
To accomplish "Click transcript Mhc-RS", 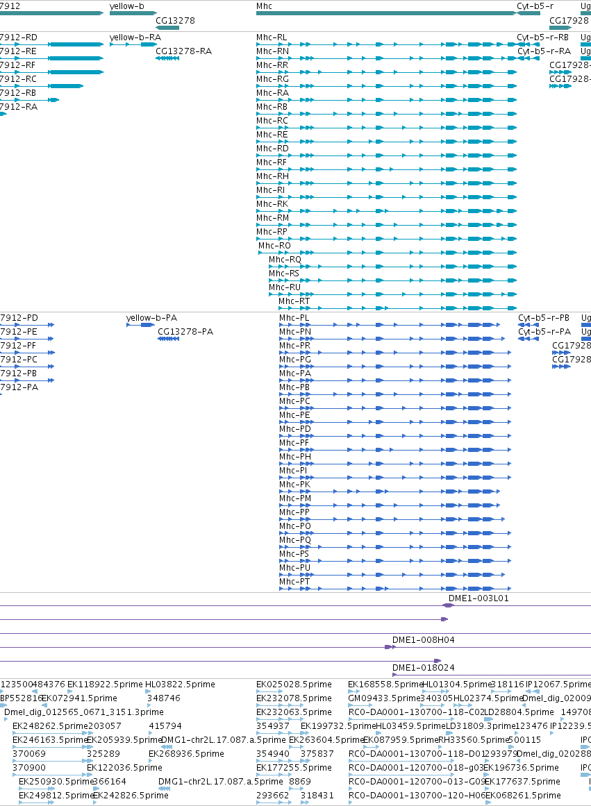I will pyautogui.click(x=284, y=274).
